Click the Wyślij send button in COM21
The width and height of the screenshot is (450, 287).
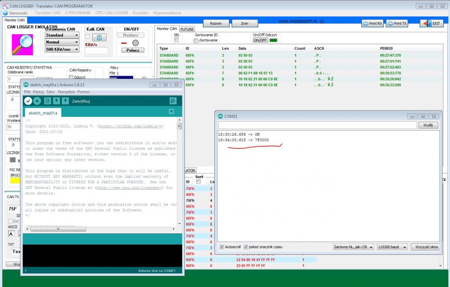[428, 125]
